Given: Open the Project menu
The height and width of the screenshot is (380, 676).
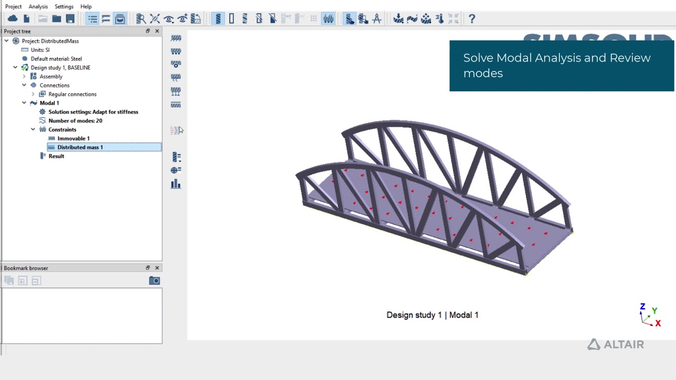Looking at the screenshot, I should [13, 6].
